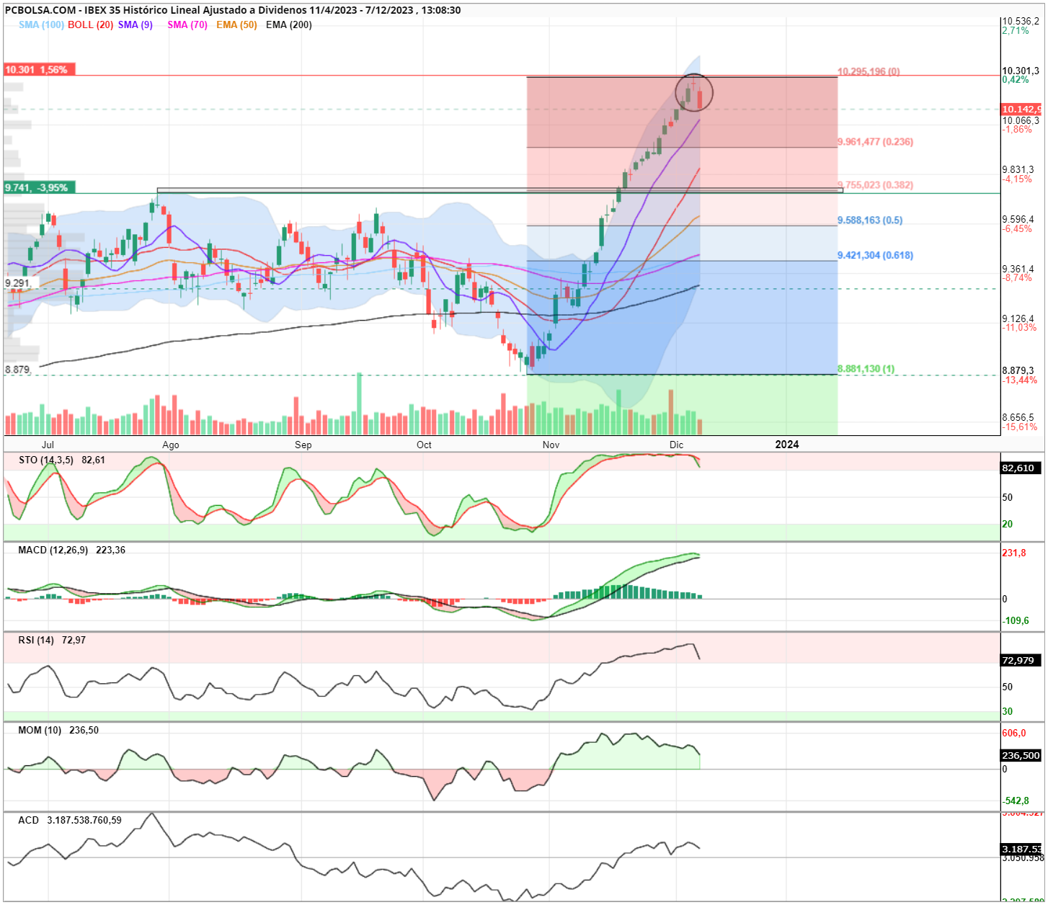1048x905 pixels.
Task: Click the 231,8 MACD scale value
Action: coord(1014,553)
